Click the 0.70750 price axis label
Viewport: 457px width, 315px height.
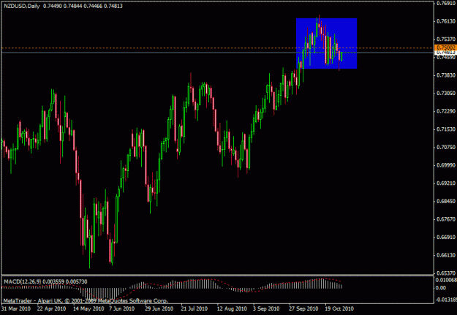[x=446, y=147]
